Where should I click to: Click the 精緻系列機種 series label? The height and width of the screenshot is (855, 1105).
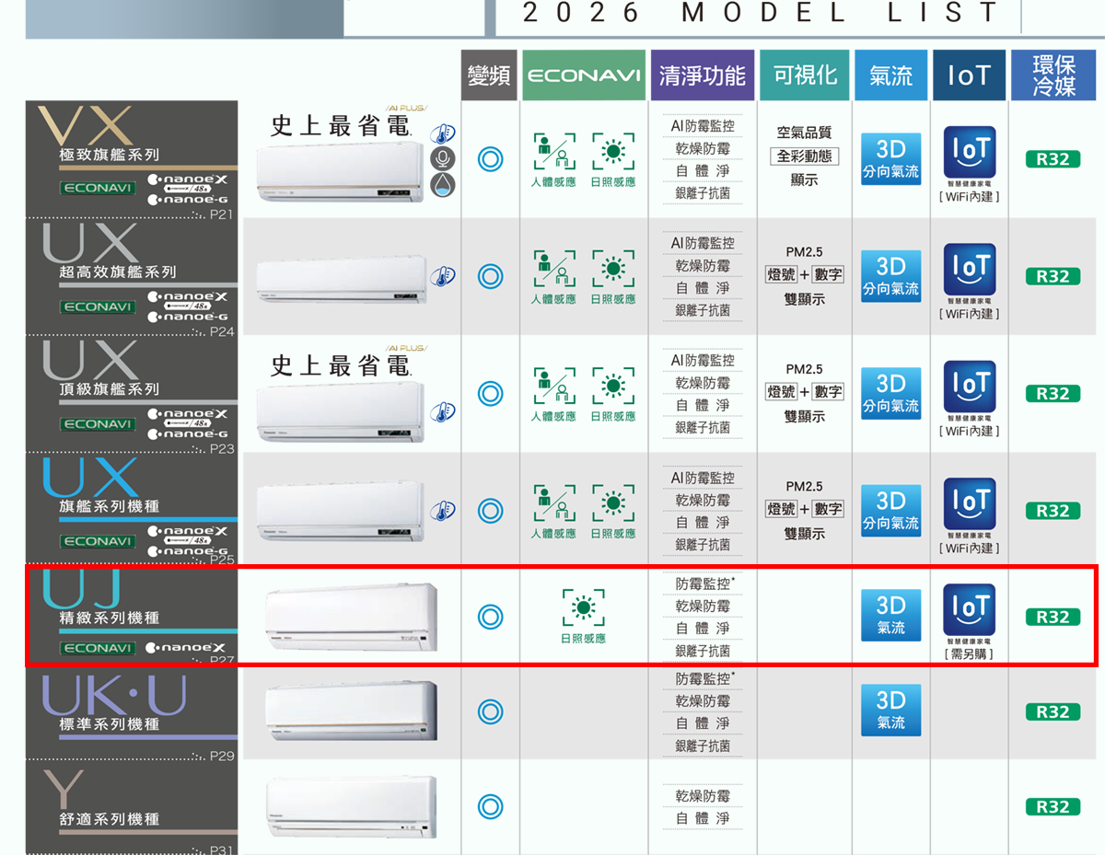[x=109, y=618]
